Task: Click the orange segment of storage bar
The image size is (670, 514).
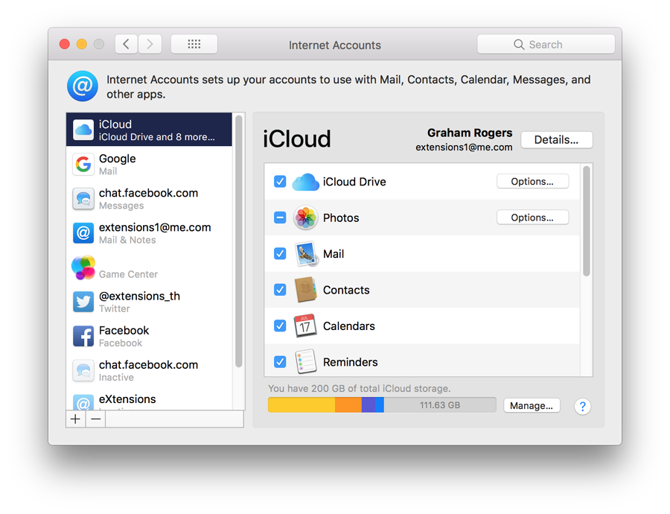Action: coord(348,405)
